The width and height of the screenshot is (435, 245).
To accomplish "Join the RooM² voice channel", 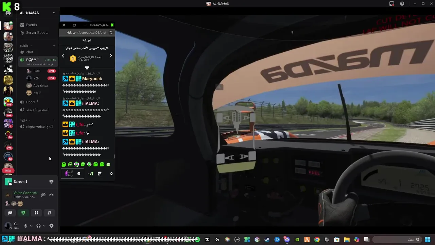I will pyautogui.click(x=32, y=102).
